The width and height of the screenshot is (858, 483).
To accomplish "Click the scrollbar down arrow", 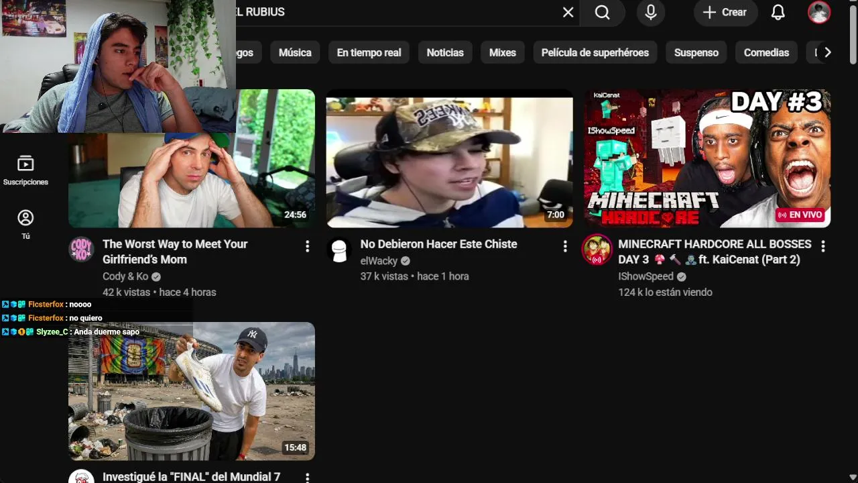I will [853, 478].
